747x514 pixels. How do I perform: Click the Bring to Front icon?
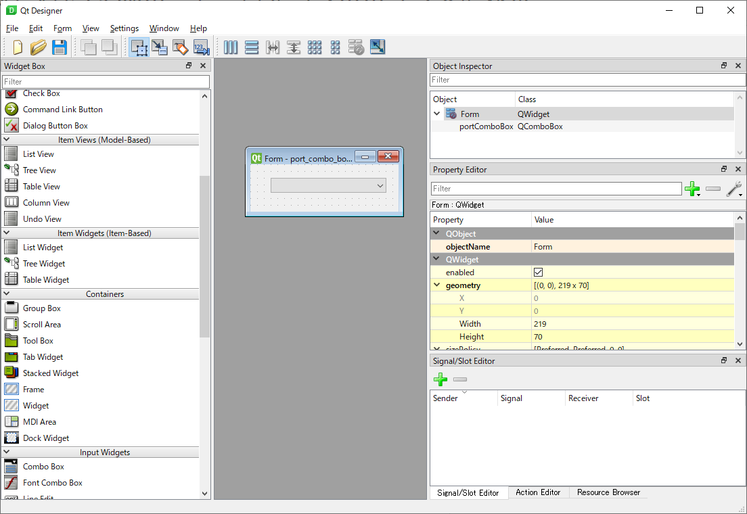click(x=109, y=47)
